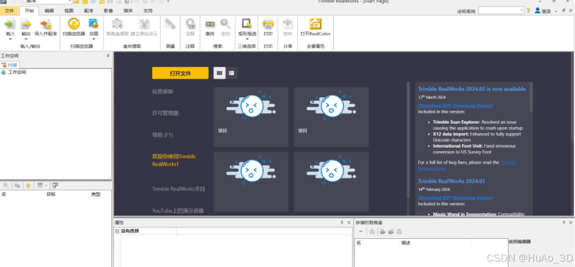Click 2024.02 Download ZIP link
The width and height of the screenshot is (575, 267).
(434, 106)
